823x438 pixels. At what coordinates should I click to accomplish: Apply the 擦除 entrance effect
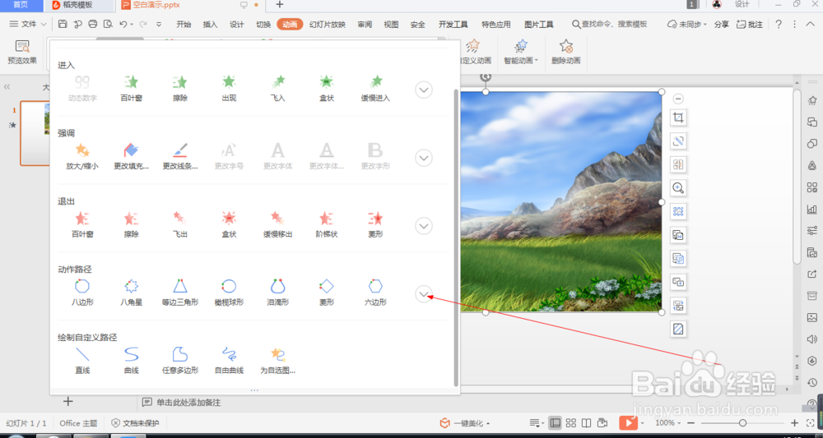180,88
